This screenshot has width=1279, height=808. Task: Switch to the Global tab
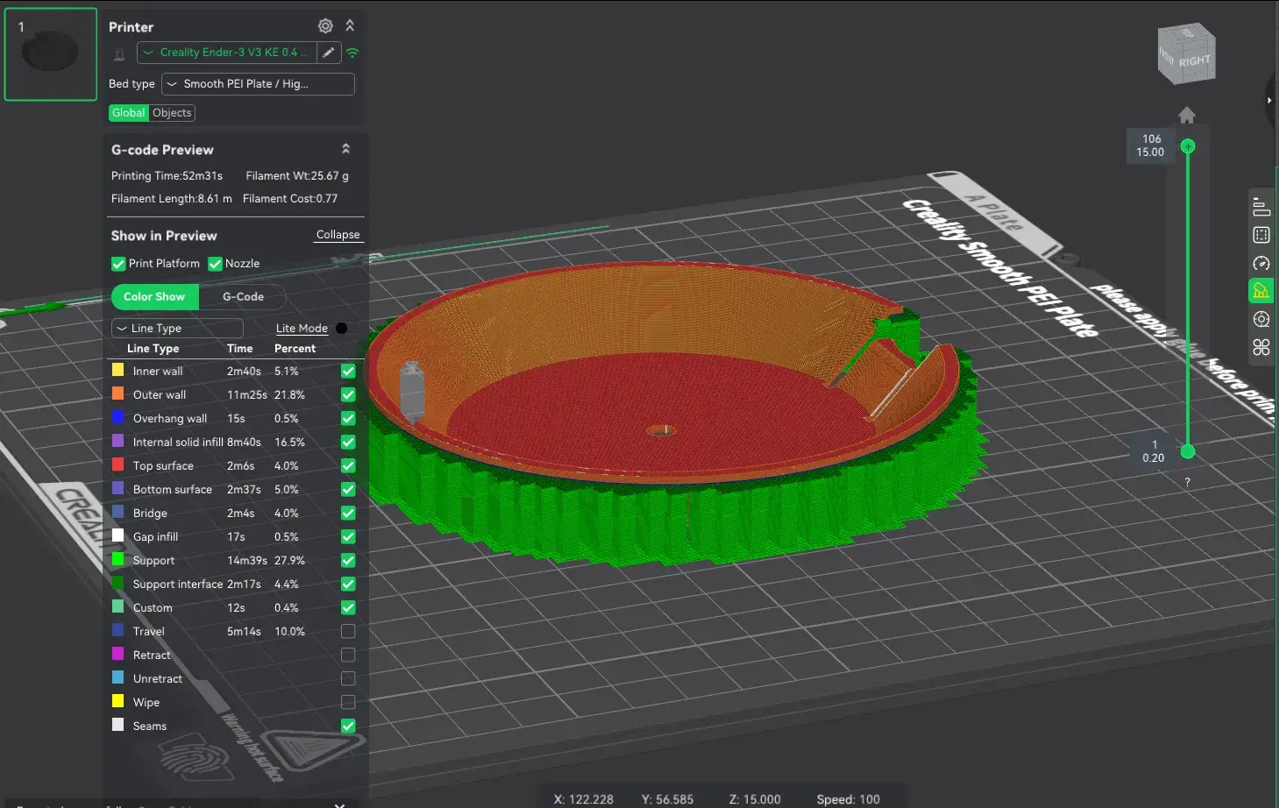[129, 113]
